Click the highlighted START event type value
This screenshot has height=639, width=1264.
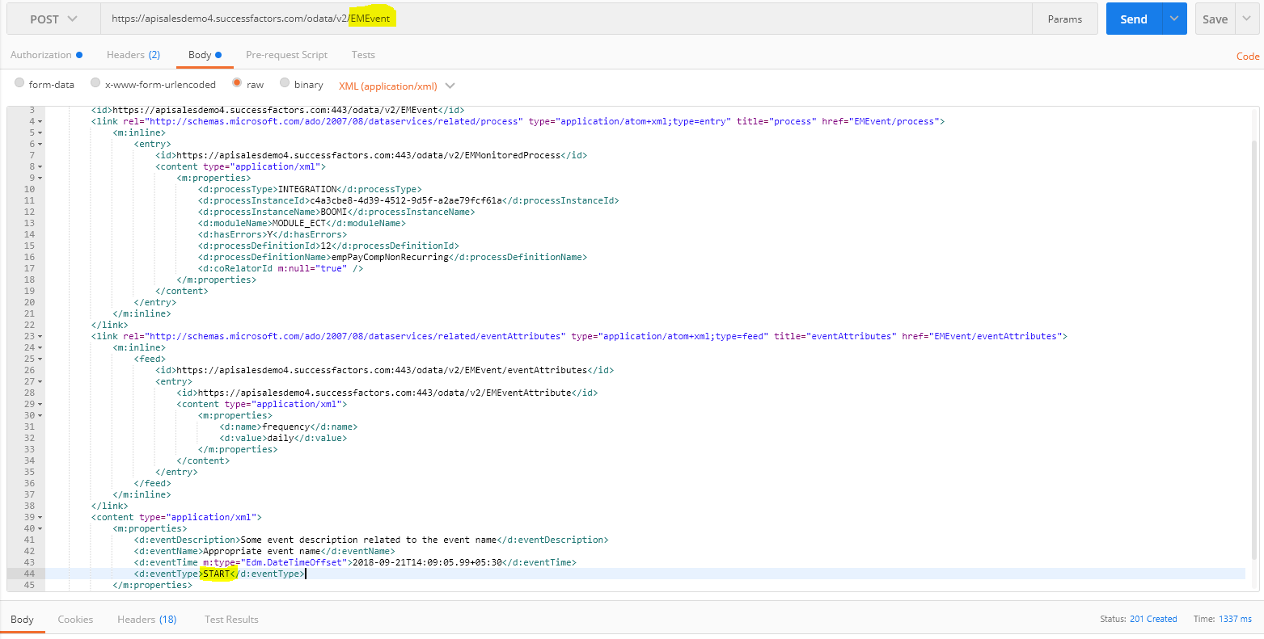[x=216, y=574]
